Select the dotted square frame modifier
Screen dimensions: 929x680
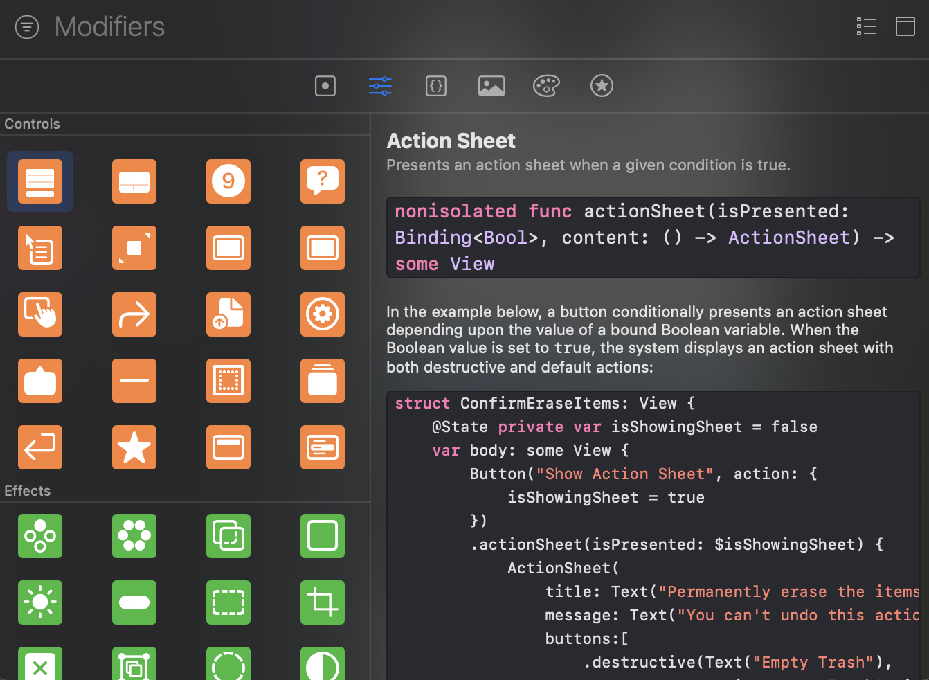[x=228, y=381]
